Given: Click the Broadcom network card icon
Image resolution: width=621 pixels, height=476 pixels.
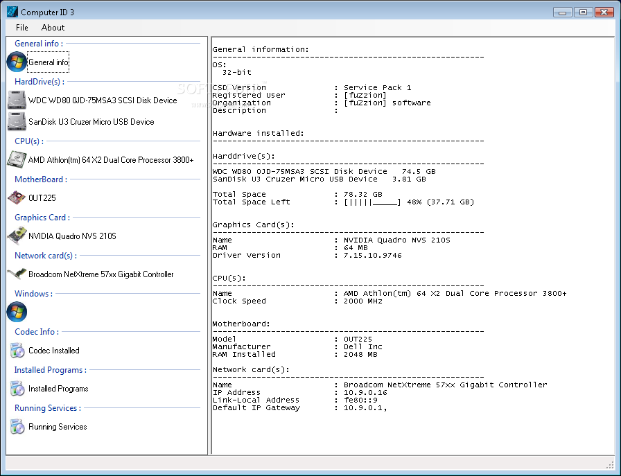Looking at the screenshot, I should (x=17, y=274).
